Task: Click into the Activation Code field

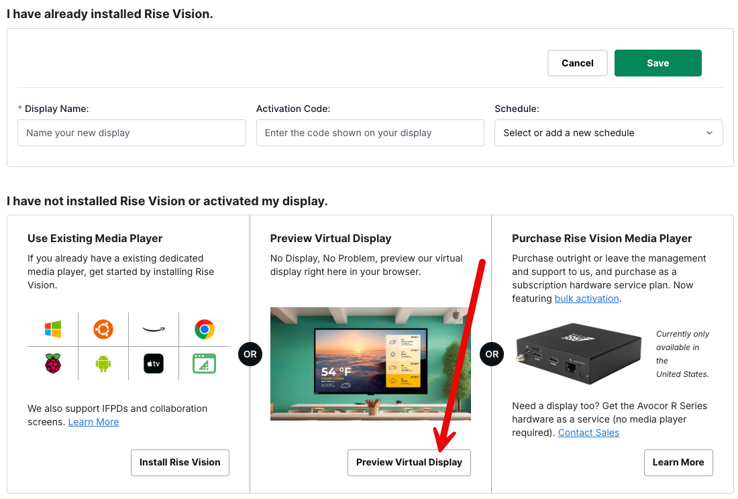Action: tap(370, 133)
